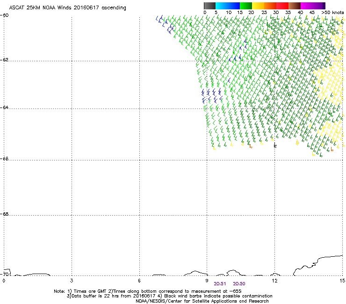Click the black contaminated wind barb near 12 longitude

click(x=275, y=145)
